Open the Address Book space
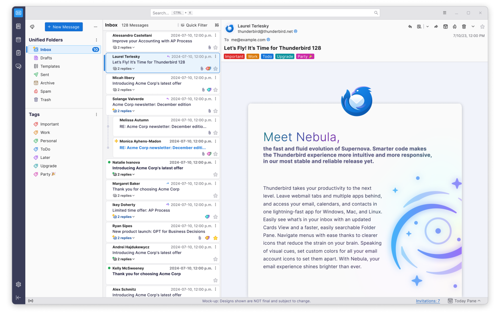The image size is (500, 313). (x=18, y=26)
